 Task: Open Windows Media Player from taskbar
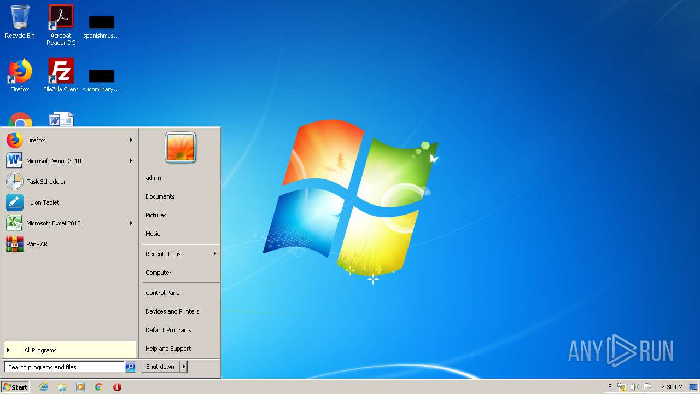[80, 387]
